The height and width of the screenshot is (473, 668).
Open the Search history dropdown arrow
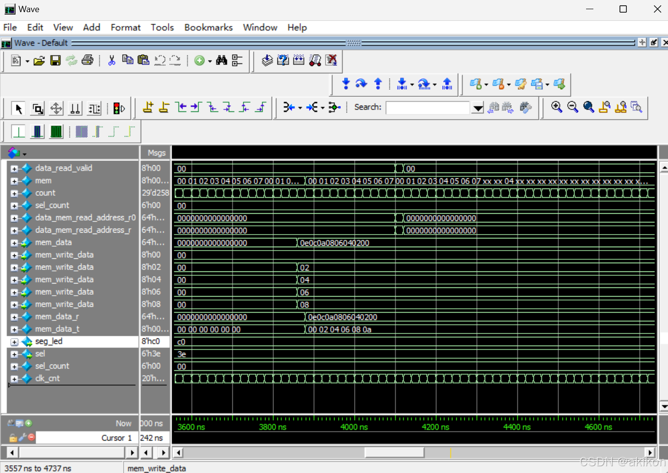(478, 108)
